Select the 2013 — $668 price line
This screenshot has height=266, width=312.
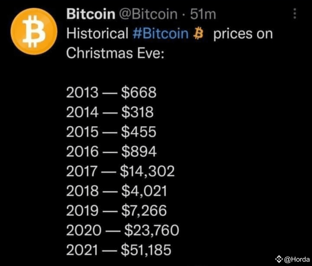pos(111,93)
